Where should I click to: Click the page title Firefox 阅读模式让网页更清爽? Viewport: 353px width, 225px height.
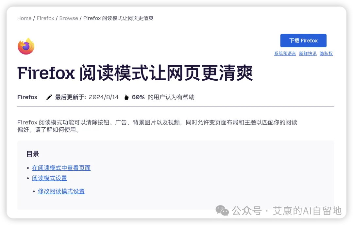pos(135,73)
